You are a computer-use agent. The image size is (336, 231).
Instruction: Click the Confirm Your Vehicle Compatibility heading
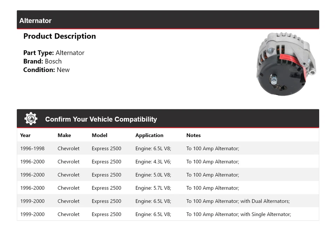coord(101,119)
